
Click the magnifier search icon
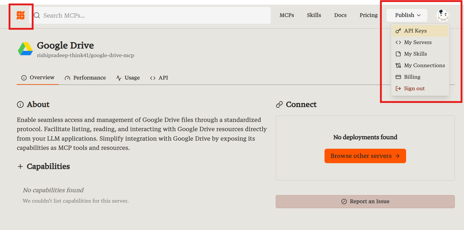[37, 15]
